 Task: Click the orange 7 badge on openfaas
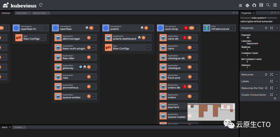[91, 28]
